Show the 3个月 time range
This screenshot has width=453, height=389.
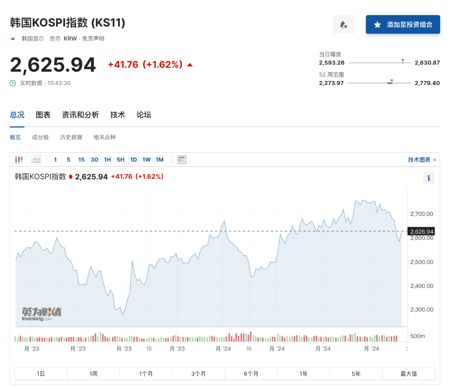coord(199,374)
